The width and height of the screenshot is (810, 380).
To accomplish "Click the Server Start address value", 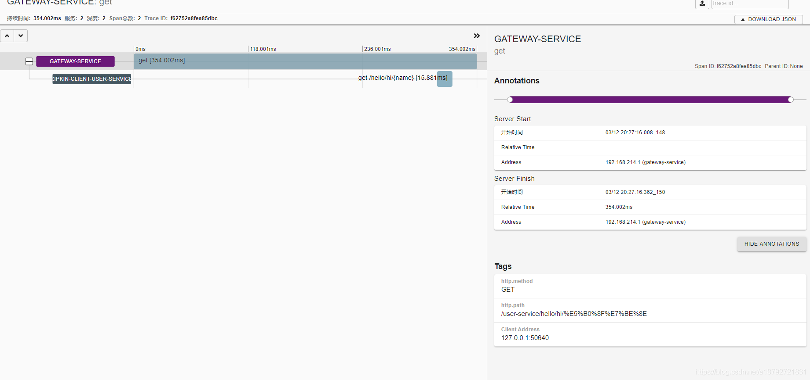I will click(646, 162).
